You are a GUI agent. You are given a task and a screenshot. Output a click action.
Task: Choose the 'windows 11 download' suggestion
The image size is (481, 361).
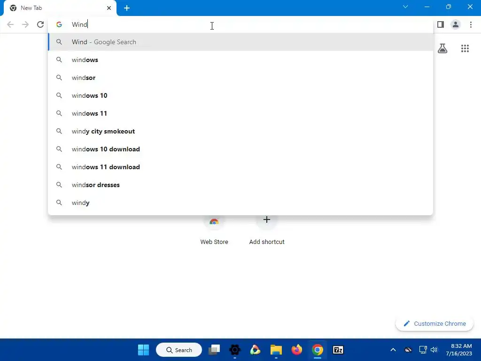240,167
